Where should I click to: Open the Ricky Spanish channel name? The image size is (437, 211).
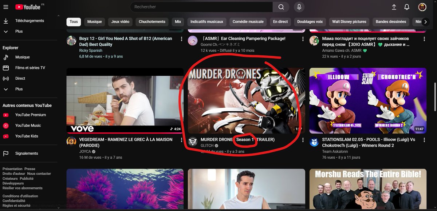[91, 51]
